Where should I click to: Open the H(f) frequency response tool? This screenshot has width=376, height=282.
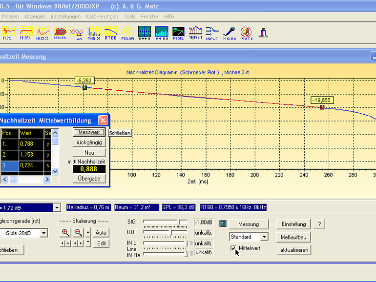click(x=26, y=33)
